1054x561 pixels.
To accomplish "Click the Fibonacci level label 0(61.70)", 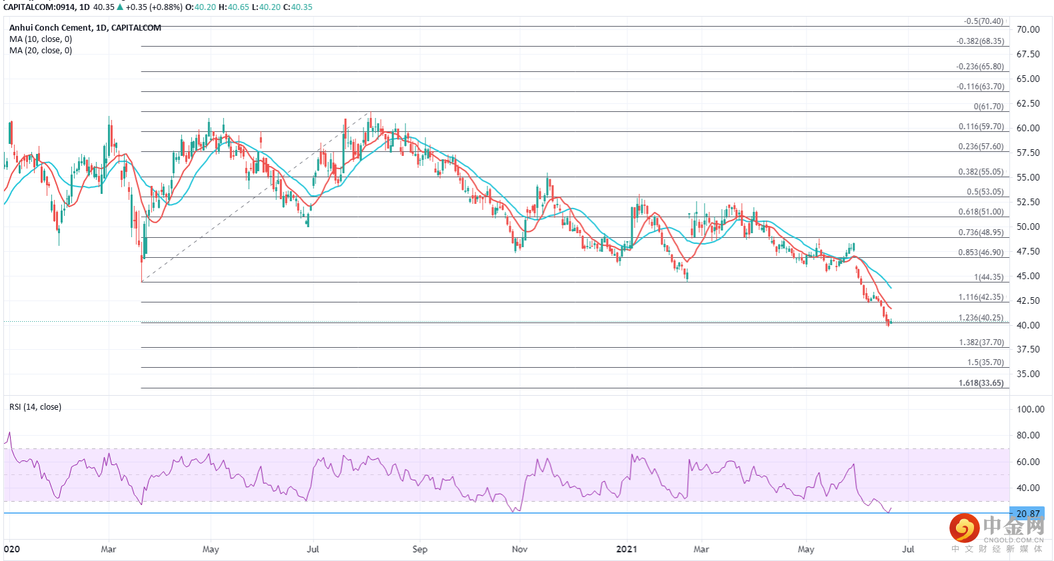I will 988,107.
